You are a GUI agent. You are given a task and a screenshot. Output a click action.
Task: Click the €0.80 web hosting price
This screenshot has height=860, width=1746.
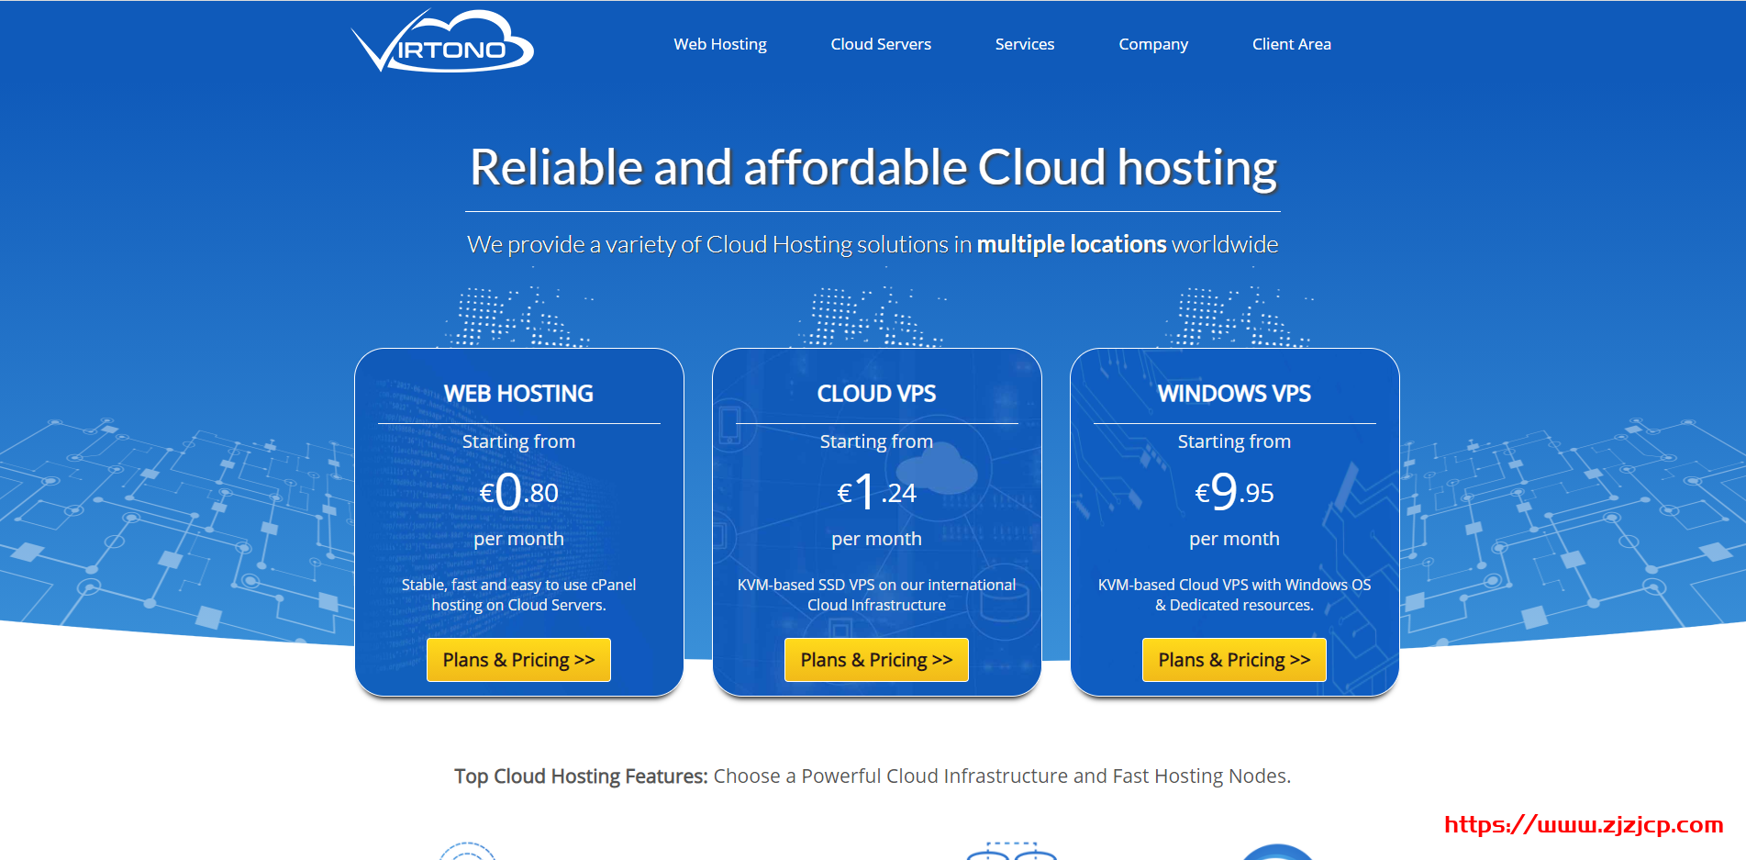518,492
